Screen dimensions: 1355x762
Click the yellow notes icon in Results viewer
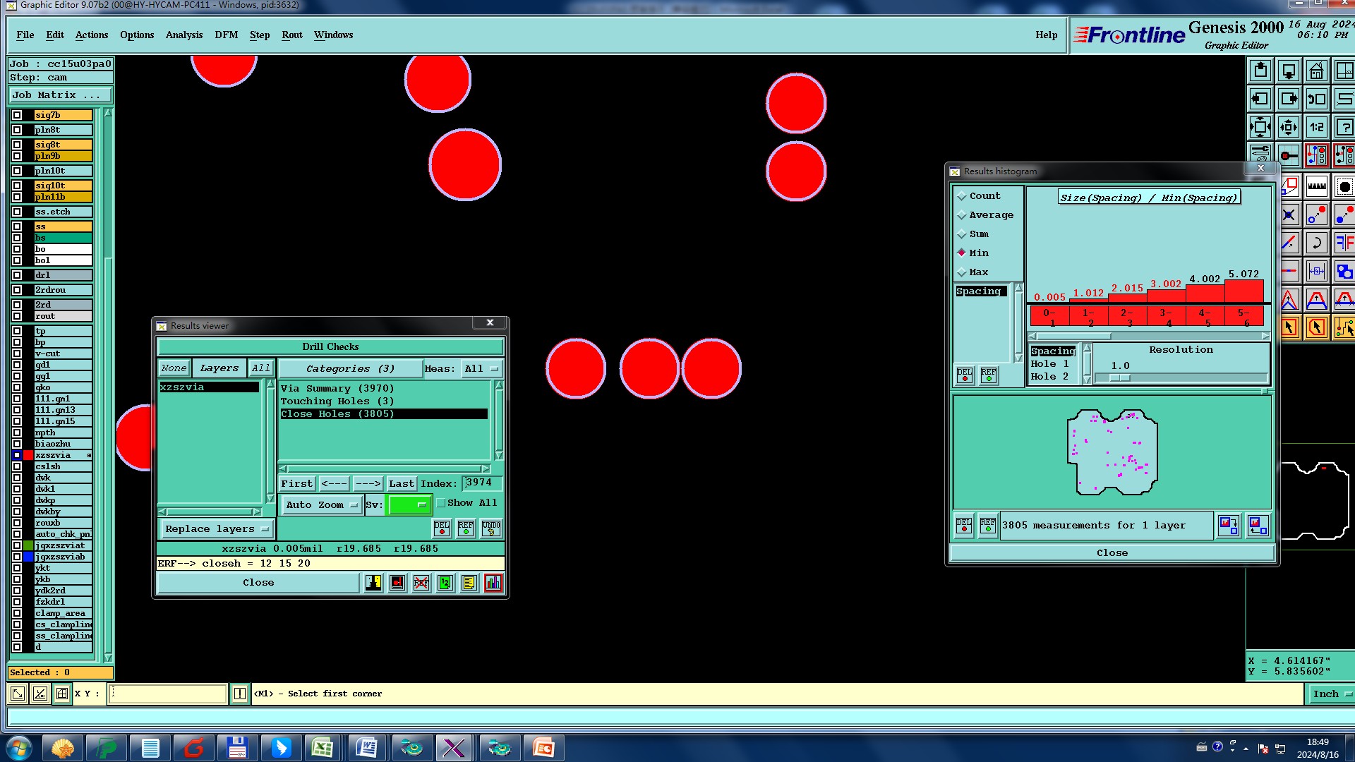click(x=469, y=583)
